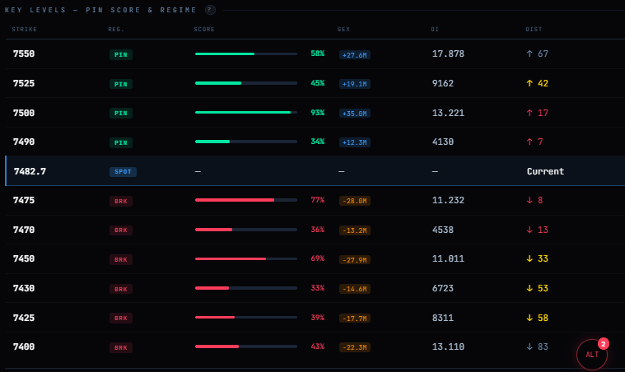Click the +27.6M GEX badge
The height and width of the screenshot is (372, 625).
pyautogui.click(x=355, y=55)
